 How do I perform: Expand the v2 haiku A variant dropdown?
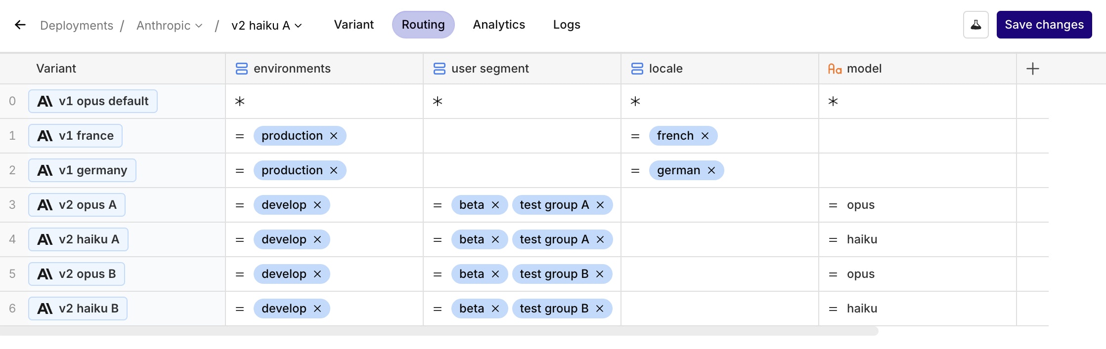(x=266, y=25)
